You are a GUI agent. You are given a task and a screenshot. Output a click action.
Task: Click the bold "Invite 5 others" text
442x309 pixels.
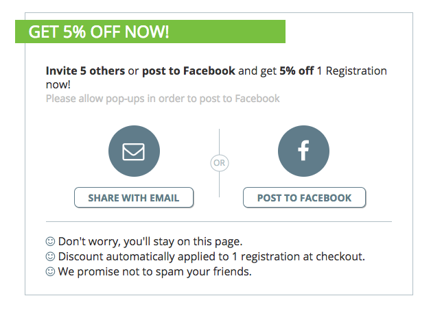click(85, 71)
